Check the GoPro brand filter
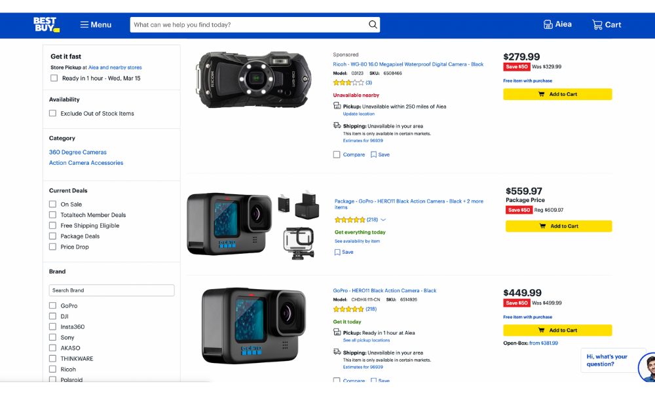Screen dimensions: 655x412 53,305
